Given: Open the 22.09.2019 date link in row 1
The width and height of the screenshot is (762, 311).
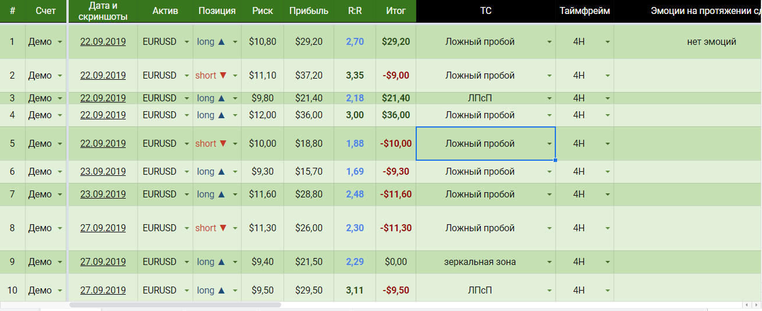Looking at the screenshot, I should click(x=103, y=42).
